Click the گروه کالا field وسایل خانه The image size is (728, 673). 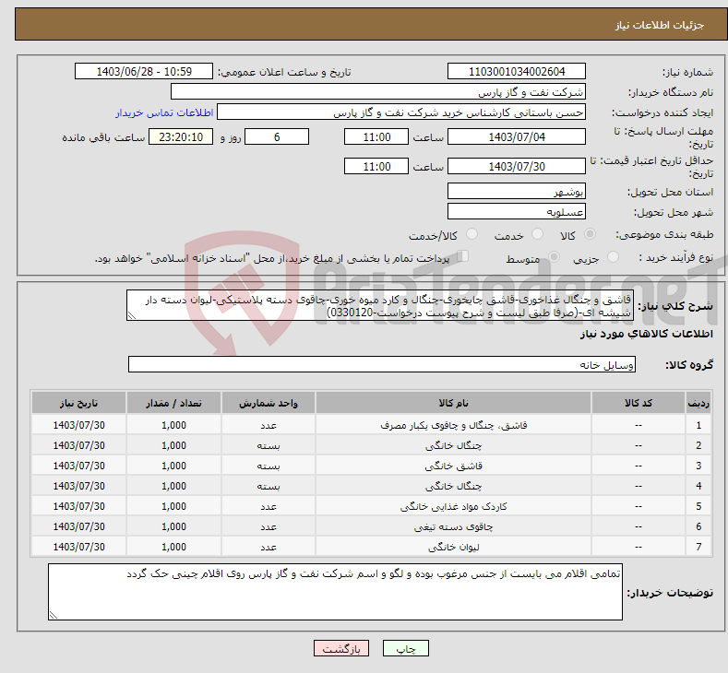point(382,364)
